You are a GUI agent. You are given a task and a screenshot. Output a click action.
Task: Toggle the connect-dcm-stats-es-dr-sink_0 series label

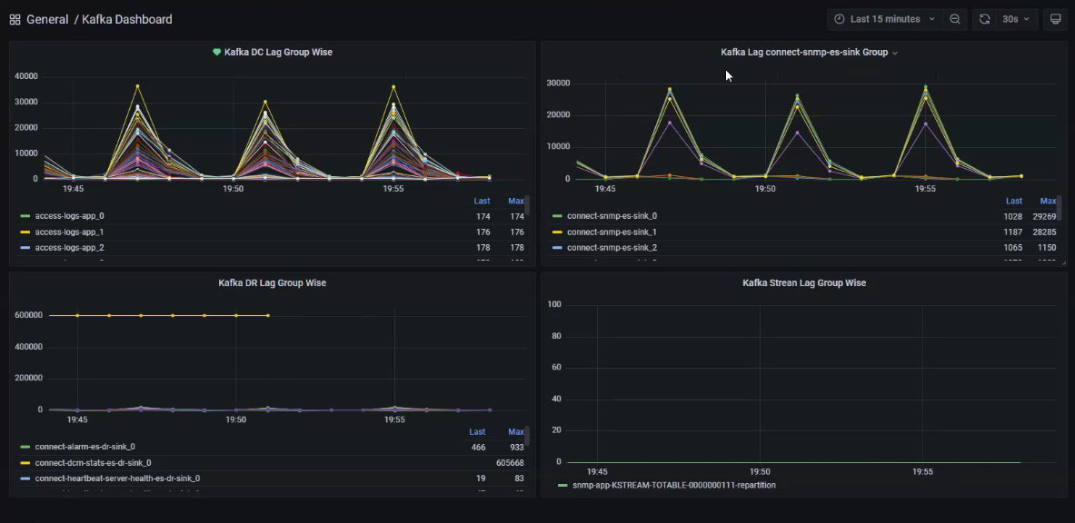[x=94, y=463]
